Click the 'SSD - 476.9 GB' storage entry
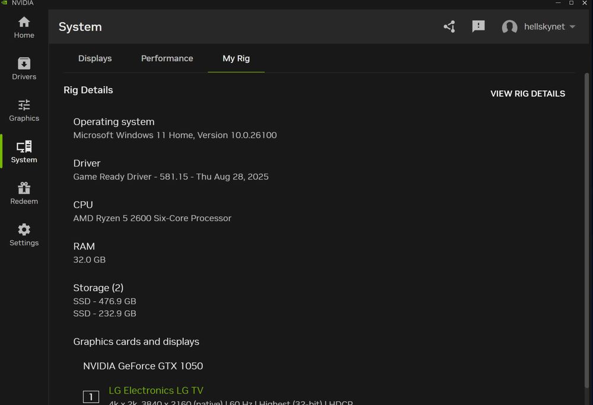 (104, 301)
